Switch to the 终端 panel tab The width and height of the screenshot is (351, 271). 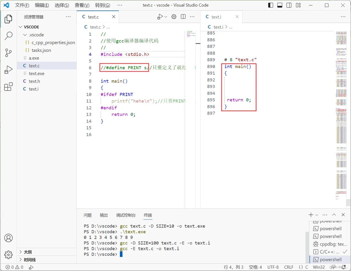click(x=148, y=215)
